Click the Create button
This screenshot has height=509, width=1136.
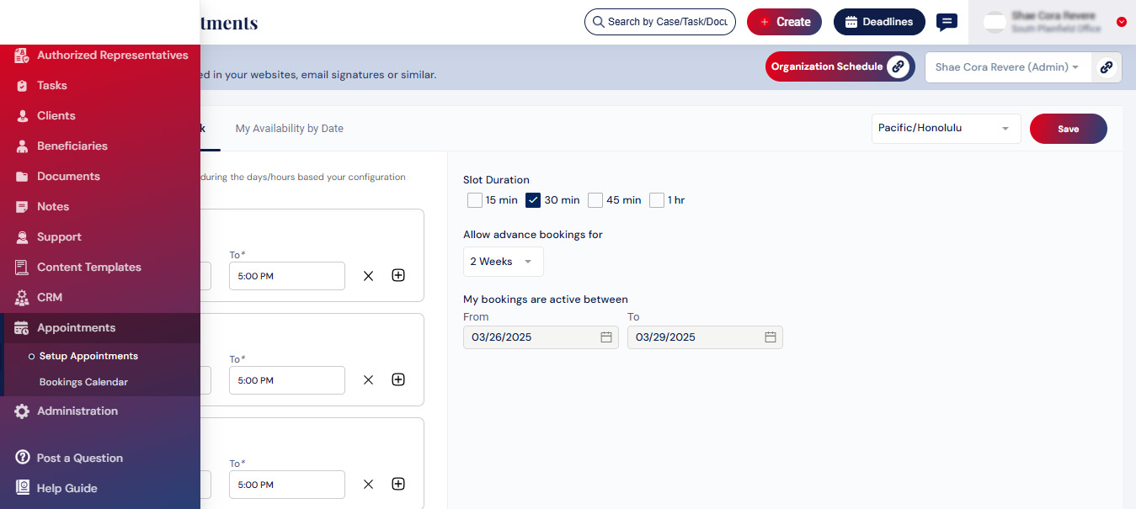[784, 22]
